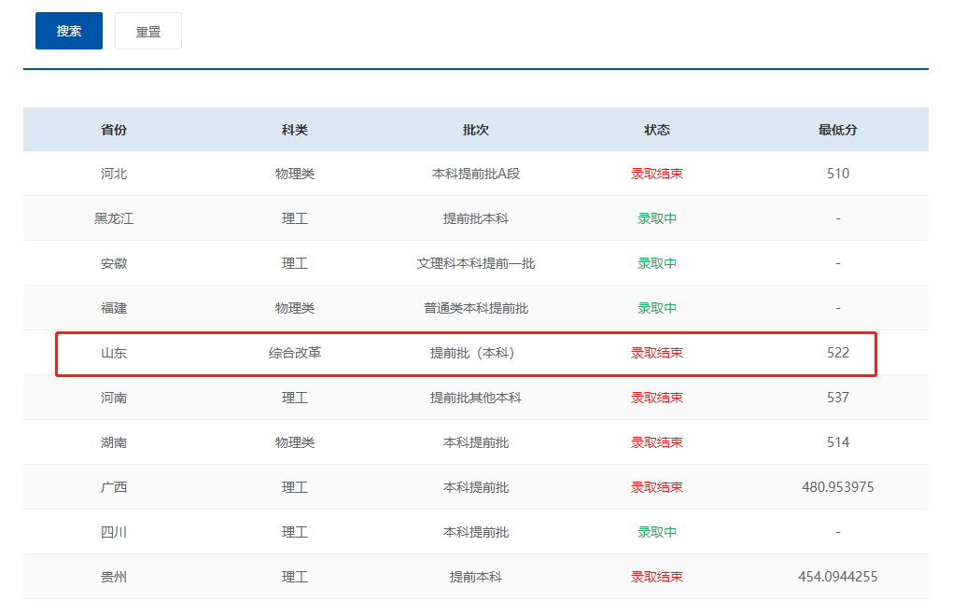Click 文理科本科提前一批 batch cell
966x616 pixels.
[x=476, y=263]
